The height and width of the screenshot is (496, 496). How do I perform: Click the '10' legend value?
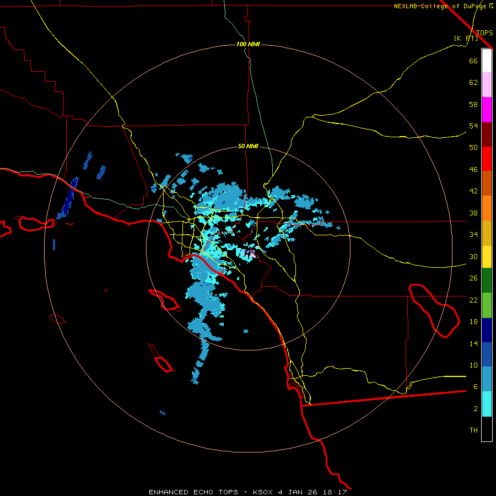473,365
